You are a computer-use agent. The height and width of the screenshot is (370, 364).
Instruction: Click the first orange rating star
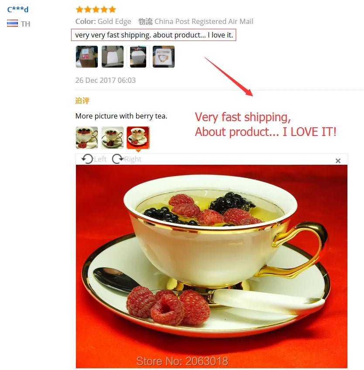(x=79, y=10)
